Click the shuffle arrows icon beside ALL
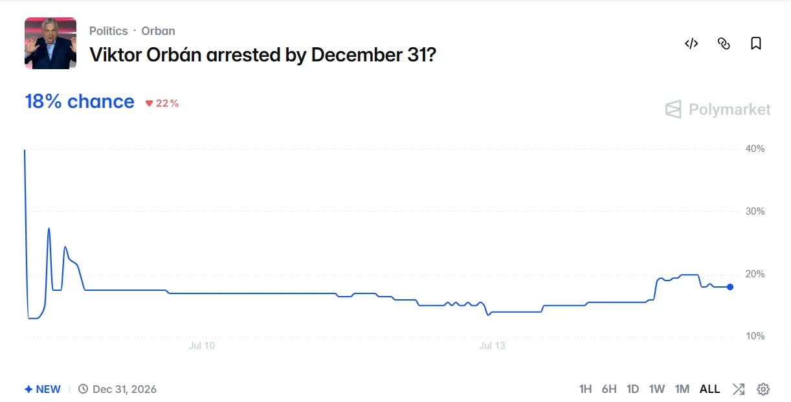 point(739,389)
